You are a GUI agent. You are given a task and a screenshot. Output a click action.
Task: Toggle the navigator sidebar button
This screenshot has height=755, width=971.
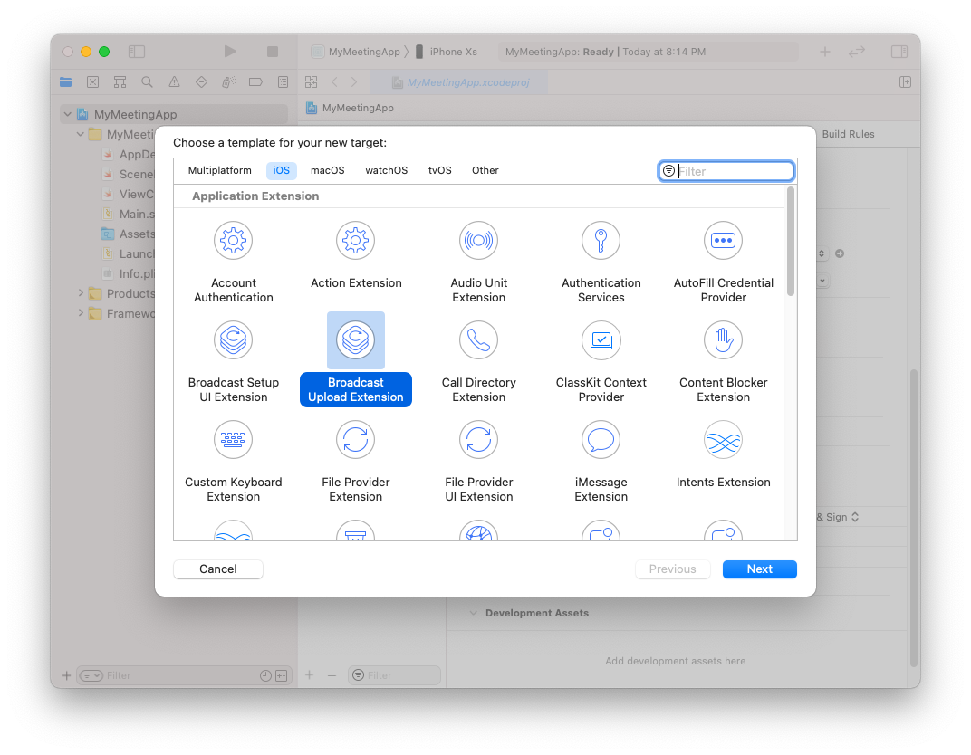click(x=137, y=52)
